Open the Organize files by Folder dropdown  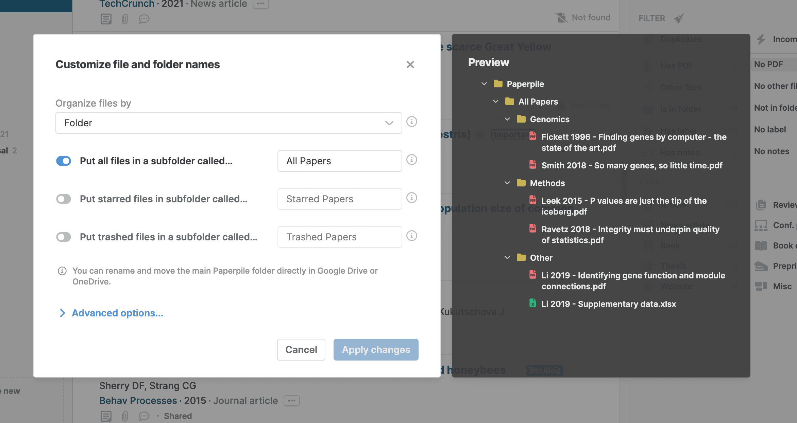(228, 123)
